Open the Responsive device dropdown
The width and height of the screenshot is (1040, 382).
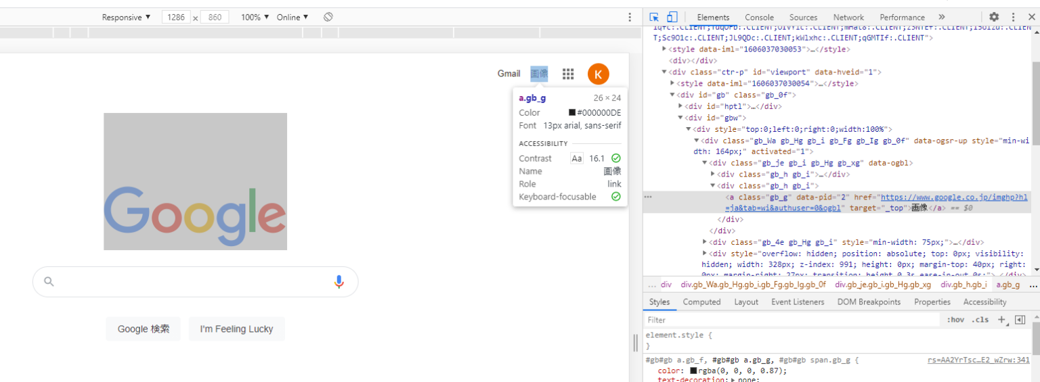pyautogui.click(x=126, y=17)
